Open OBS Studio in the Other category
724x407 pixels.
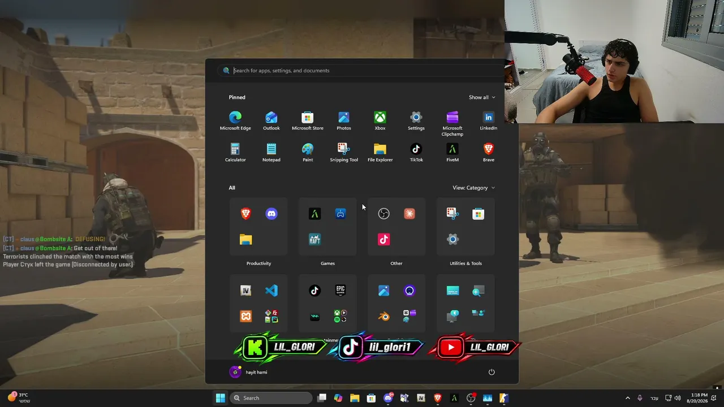pos(384,214)
